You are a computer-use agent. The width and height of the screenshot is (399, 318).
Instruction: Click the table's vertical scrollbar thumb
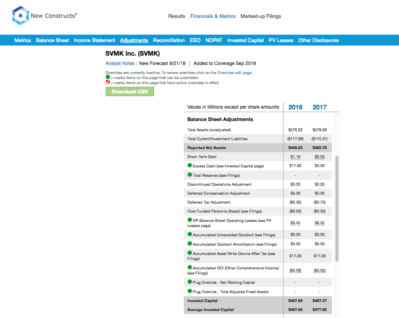(337, 209)
